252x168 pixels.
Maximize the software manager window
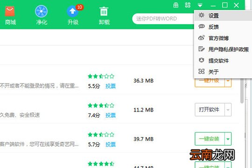coord(224,5)
